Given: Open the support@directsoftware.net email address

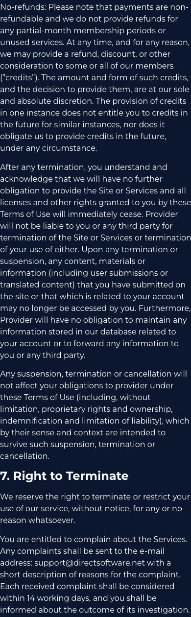Looking at the screenshot, I should click(89, 563).
